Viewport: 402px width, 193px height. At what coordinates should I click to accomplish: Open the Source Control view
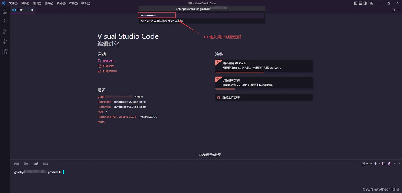[x=5, y=31]
